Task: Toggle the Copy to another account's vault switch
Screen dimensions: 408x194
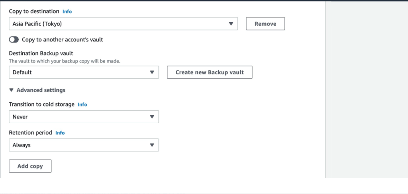Action: (14, 39)
